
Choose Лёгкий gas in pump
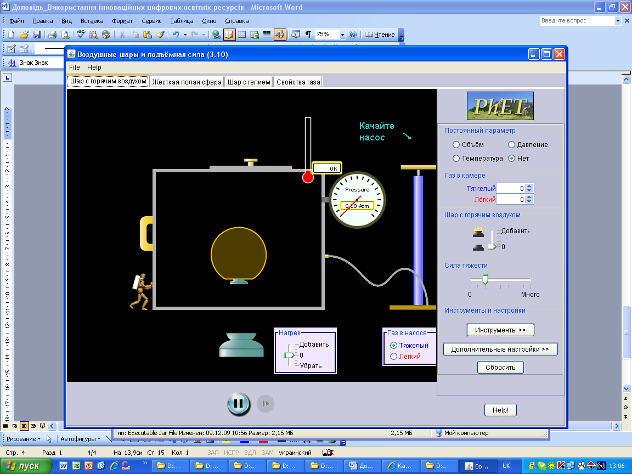[394, 356]
